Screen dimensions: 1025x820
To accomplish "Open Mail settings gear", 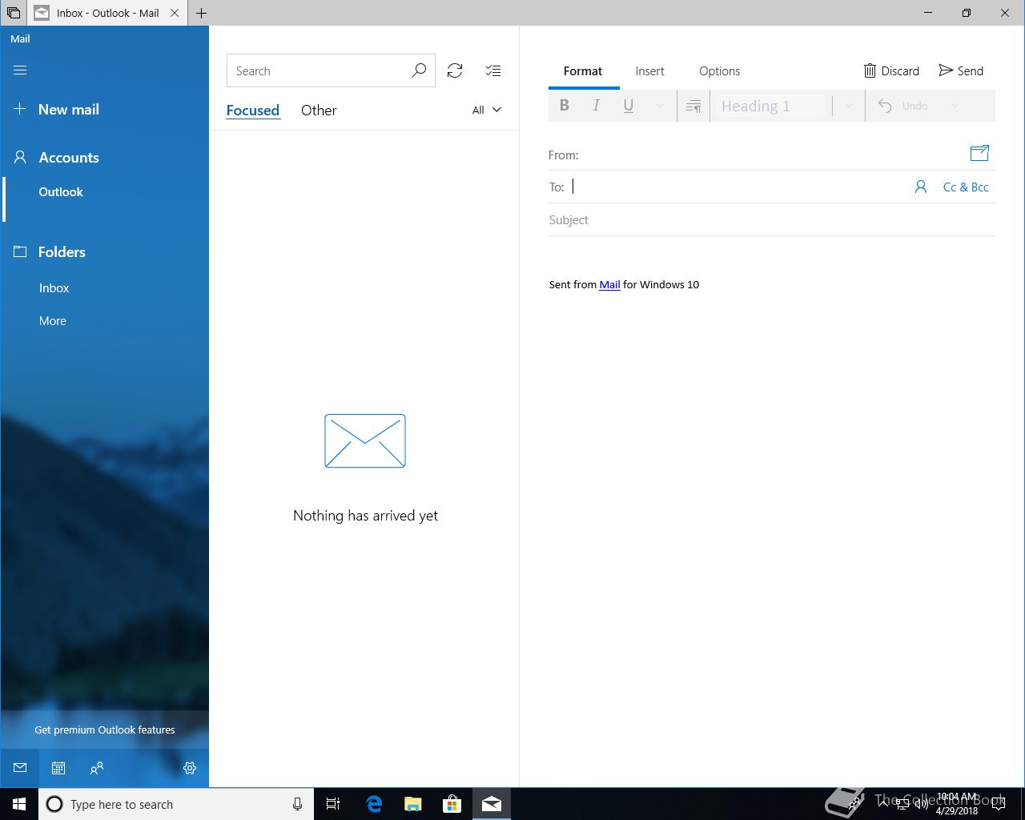I will pos(190,768).
